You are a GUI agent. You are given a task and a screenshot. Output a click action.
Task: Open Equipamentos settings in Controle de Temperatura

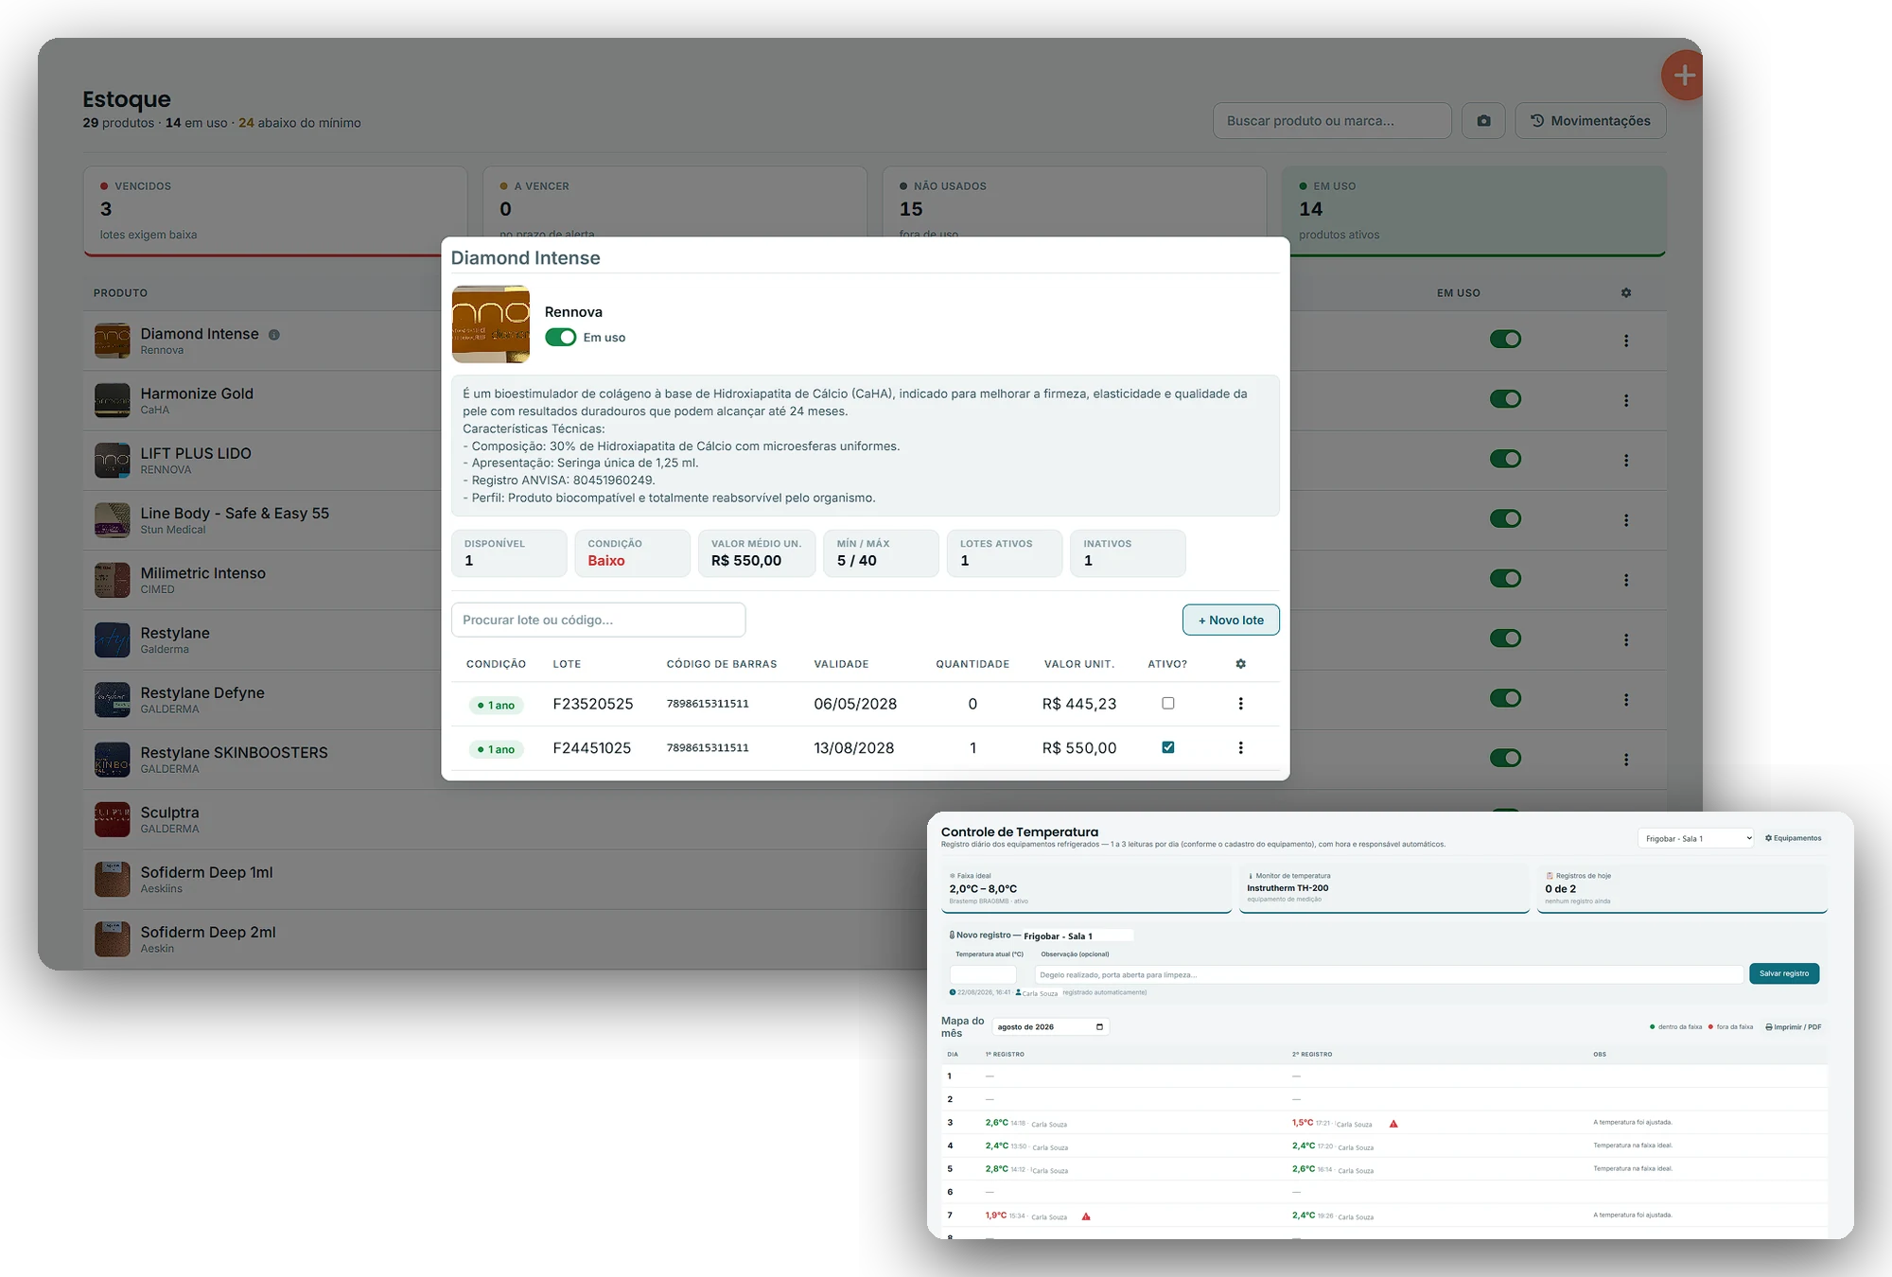click(1794, 838)
